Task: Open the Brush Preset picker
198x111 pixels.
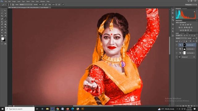Action: (9, 5)
